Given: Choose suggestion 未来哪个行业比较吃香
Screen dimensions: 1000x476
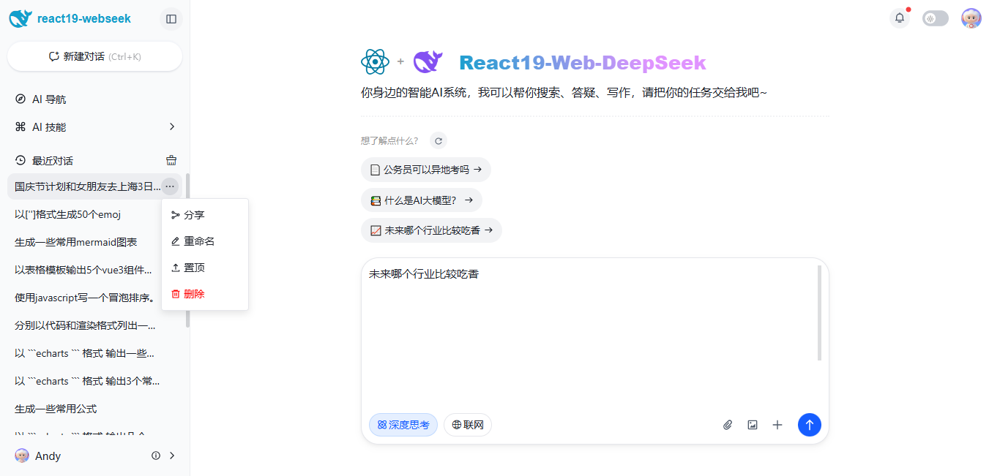Looking at the screenshot, I should (431, 230).
